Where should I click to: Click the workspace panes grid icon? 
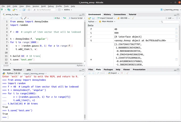[59, 10]
